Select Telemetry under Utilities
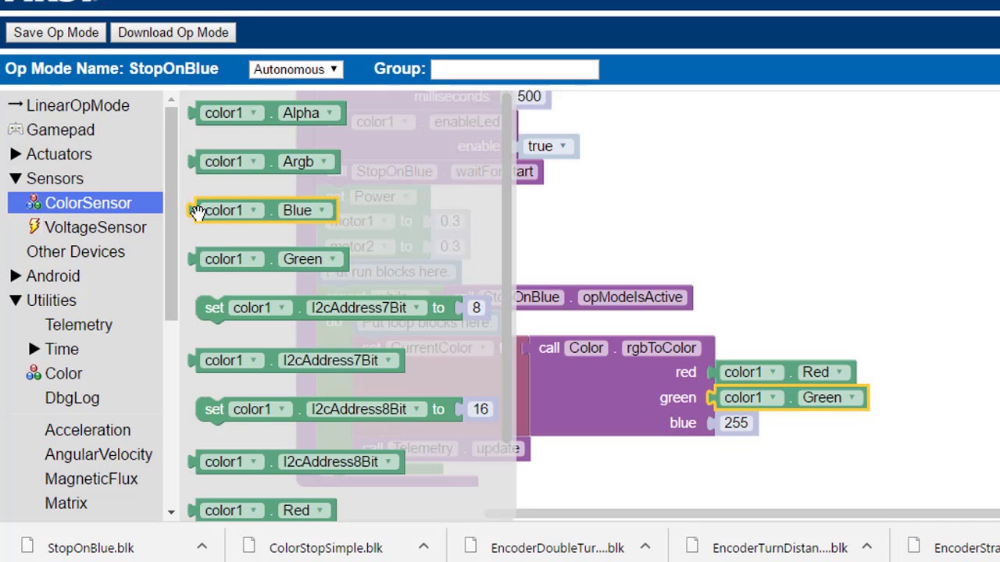Screen dimensions: 1000x562 pyautogui.click(x=78, y=325)
